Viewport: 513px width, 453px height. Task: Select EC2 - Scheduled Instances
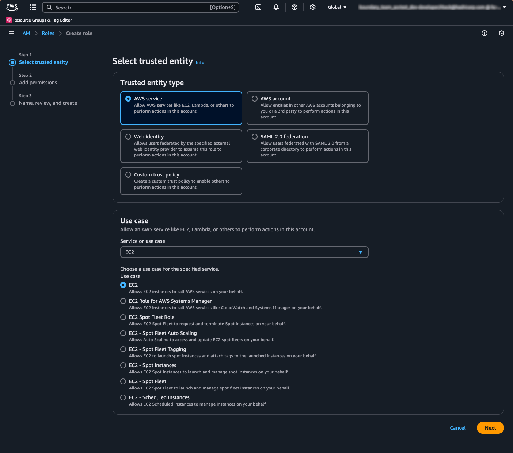point(123,397)
